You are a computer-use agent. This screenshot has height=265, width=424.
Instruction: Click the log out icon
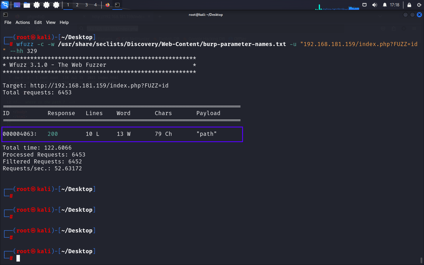click(x=419, y=5)
